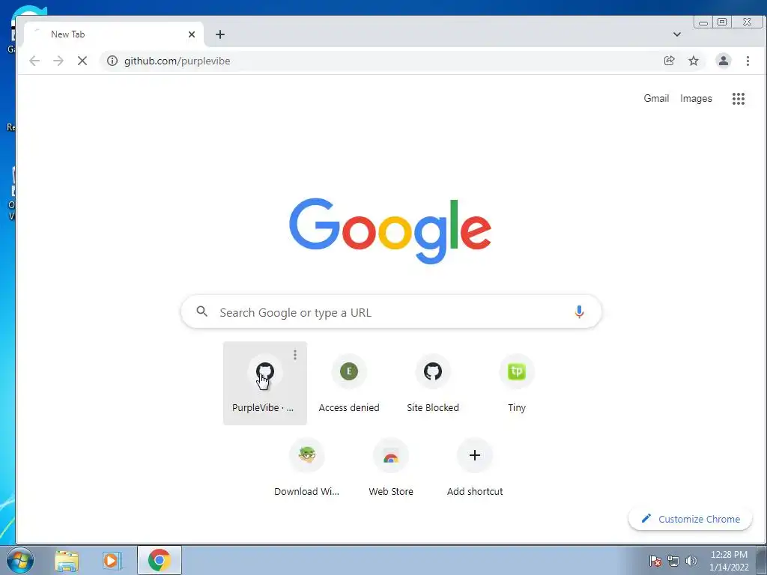767x575 pixels.
Task: Click the Chrome taskbar icon
Action: coord(159,560)
